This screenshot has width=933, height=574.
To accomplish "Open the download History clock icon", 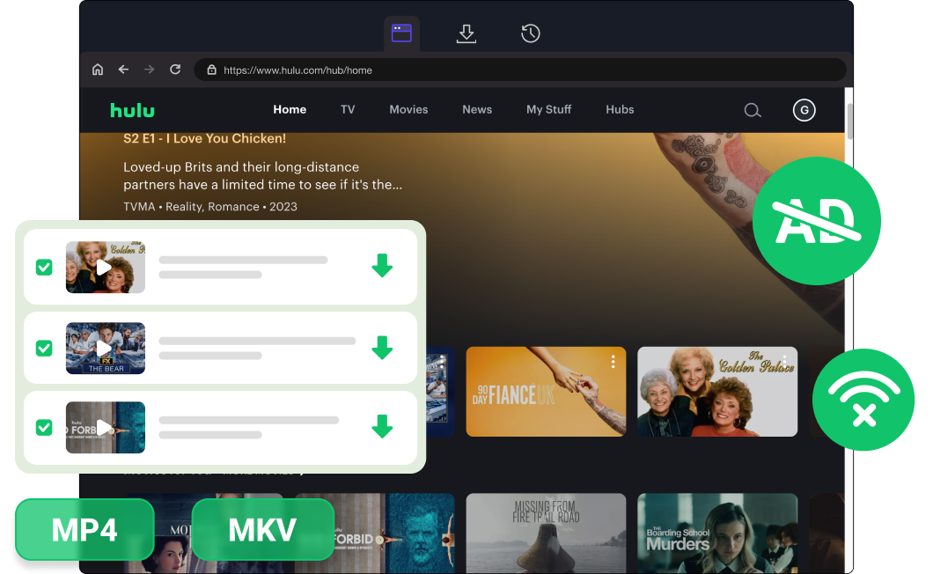I will pyautogui.click(x=530, y=33).
